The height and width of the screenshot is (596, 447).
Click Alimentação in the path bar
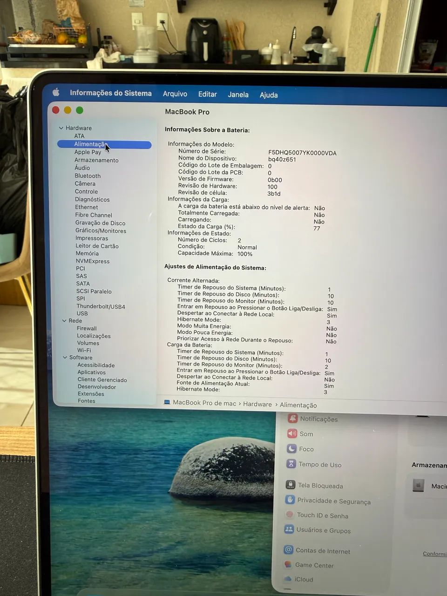tap(298, 405)
